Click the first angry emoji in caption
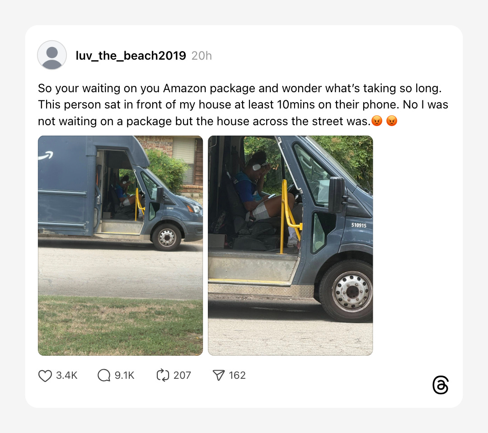Image resolution: width=488 pixels, height=433 pixels. click(x=377, y=121)
